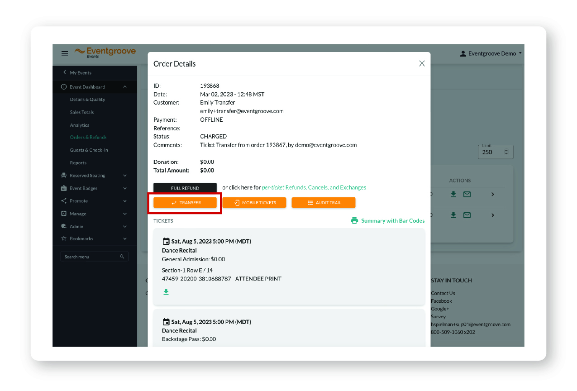Open Analytics in the sidebar
Image resolution: width=577 pixels, height=391 pixels.
tap(80, 125)
